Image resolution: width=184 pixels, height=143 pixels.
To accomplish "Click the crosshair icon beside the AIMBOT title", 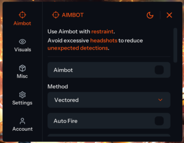I will tap(56, 15).
